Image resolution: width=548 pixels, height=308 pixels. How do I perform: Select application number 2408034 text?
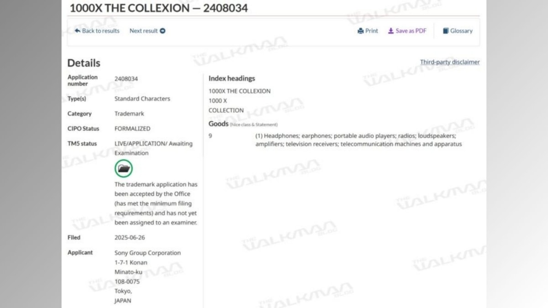pos(126,79)
